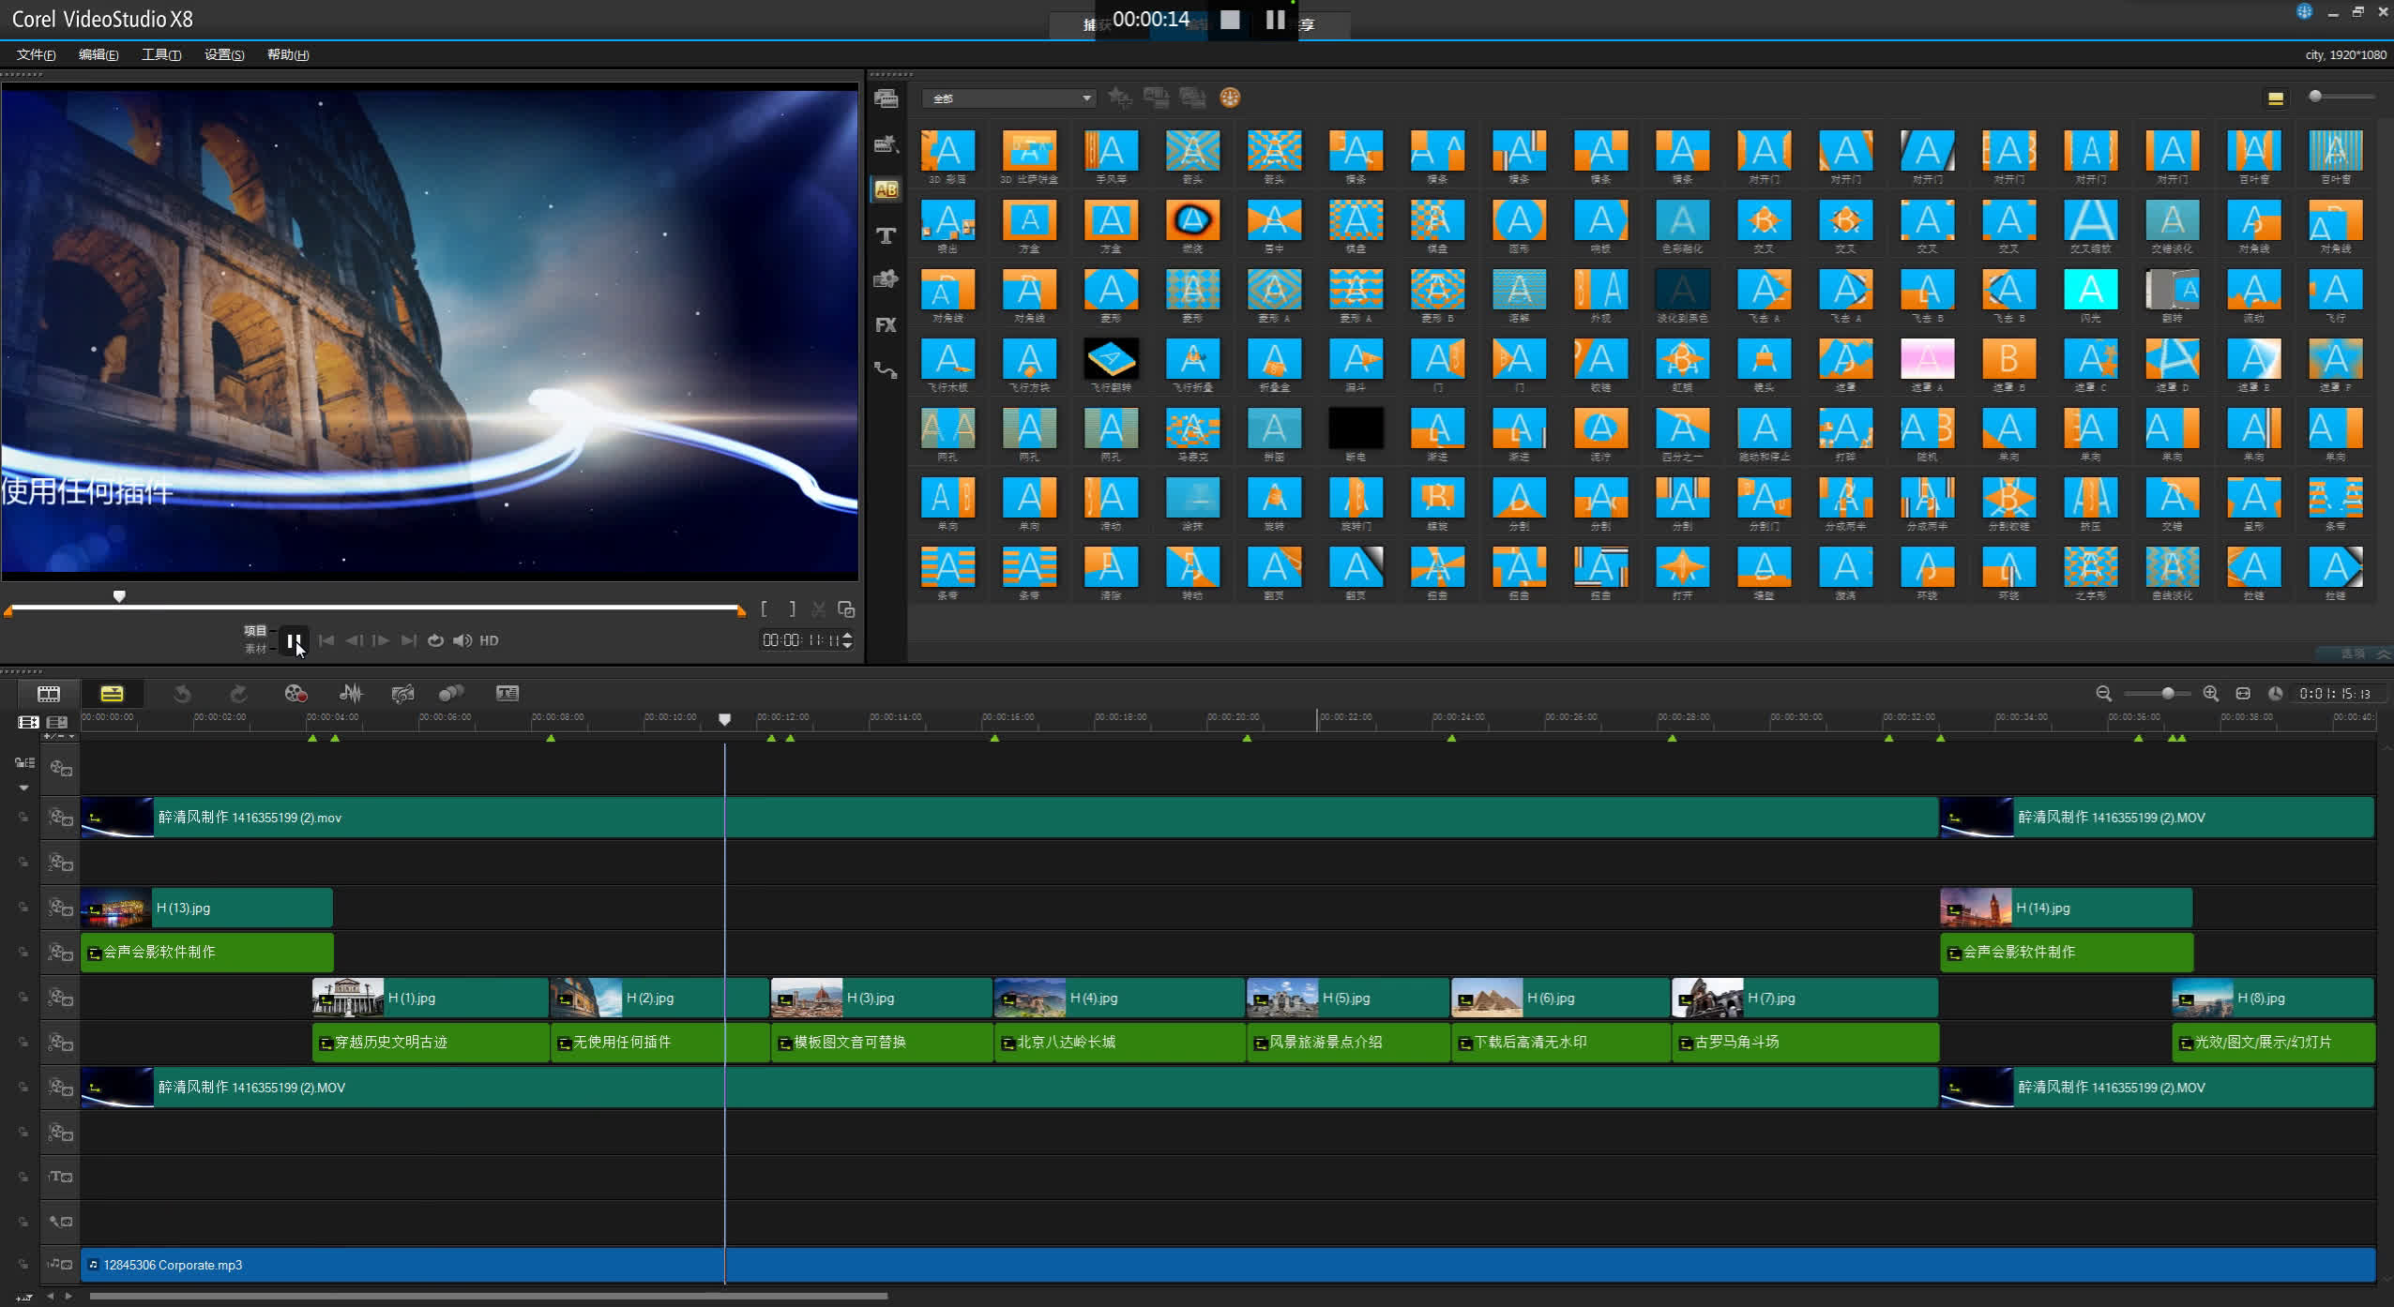Switch to Storyboard view icon
The height and width of the screenshot is (1307, 2394).
pos(49,694)
